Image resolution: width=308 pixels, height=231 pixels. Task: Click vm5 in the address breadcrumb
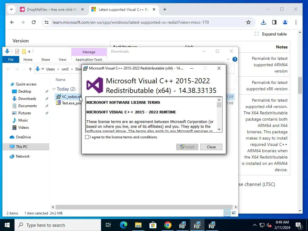coord(65,69)
